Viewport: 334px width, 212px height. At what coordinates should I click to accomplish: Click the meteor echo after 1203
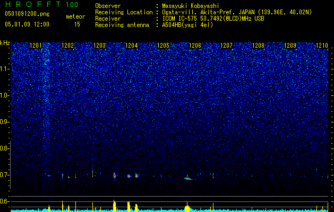[x=114, y=175]
